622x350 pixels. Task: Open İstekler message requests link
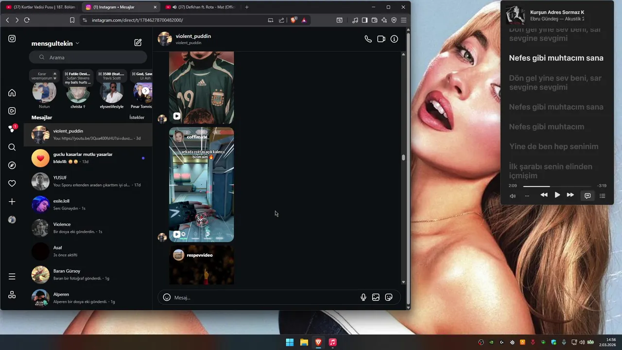point(137,118)
